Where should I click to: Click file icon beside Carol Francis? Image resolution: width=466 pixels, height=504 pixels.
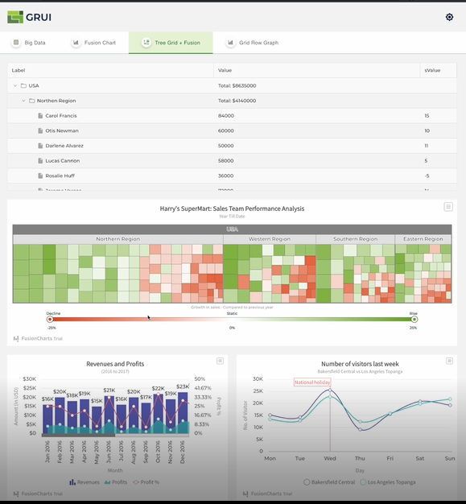[40, 116]
